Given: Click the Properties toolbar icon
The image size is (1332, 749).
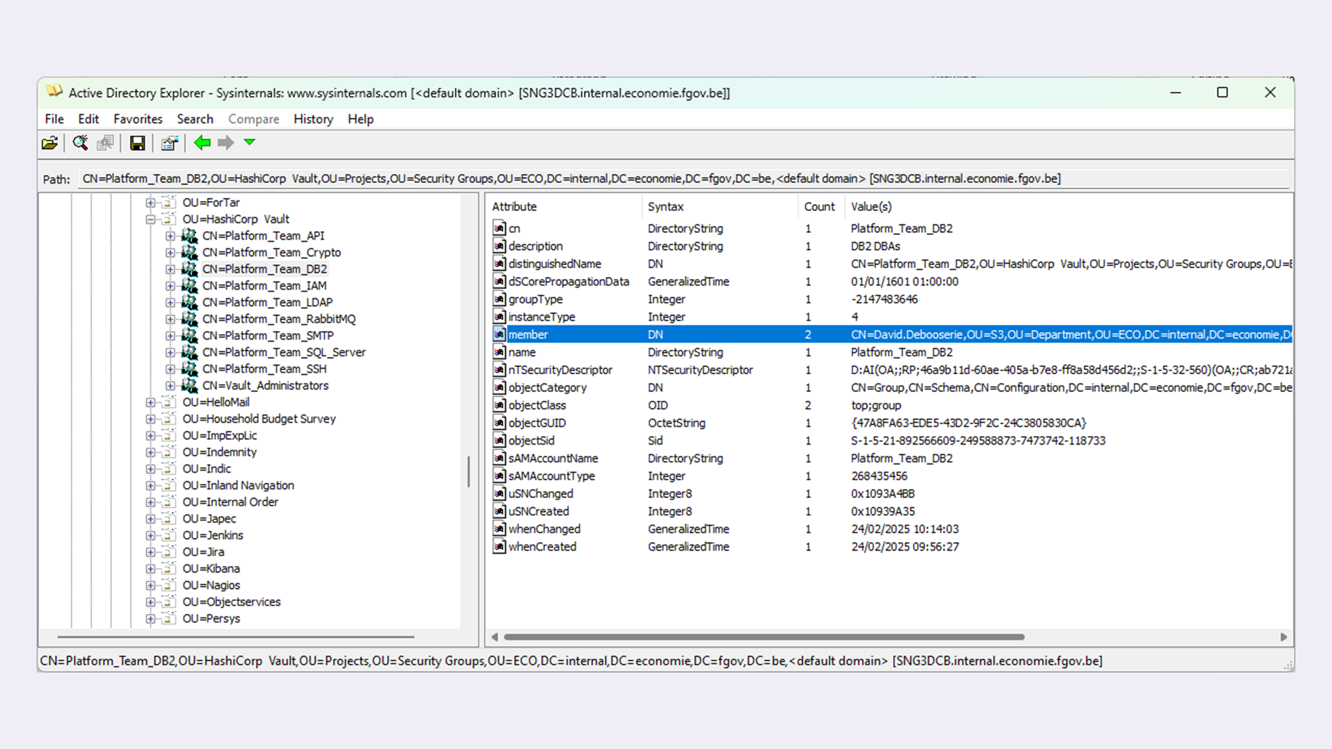Looking at the screenshot, I should [x=169, y=143].
